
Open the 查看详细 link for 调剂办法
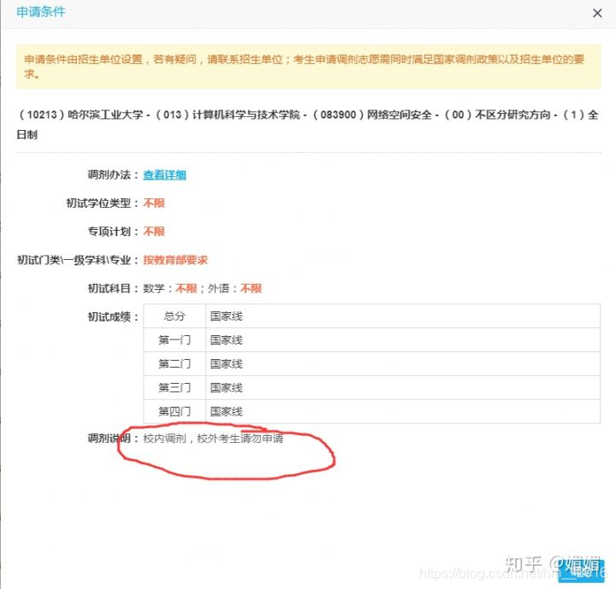(164, 174)
